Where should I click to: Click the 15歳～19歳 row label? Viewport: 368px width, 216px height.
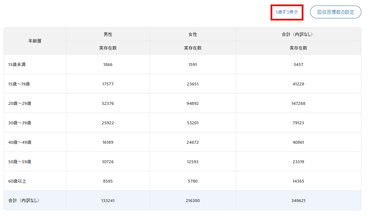tap(19, 84)
